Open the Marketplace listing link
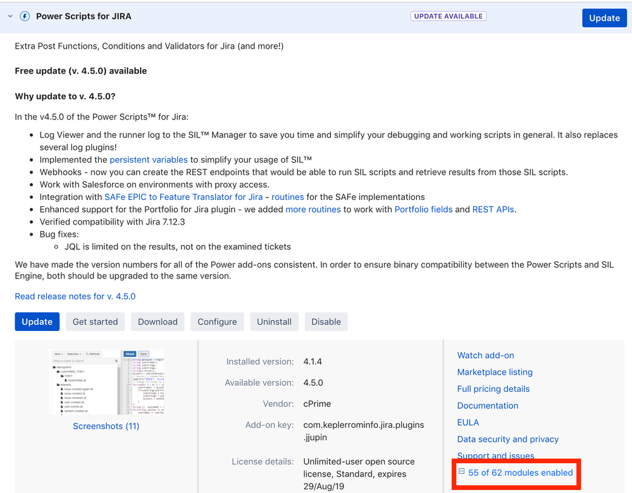Viewport: 632px width, 493px height. pos(495,372)
